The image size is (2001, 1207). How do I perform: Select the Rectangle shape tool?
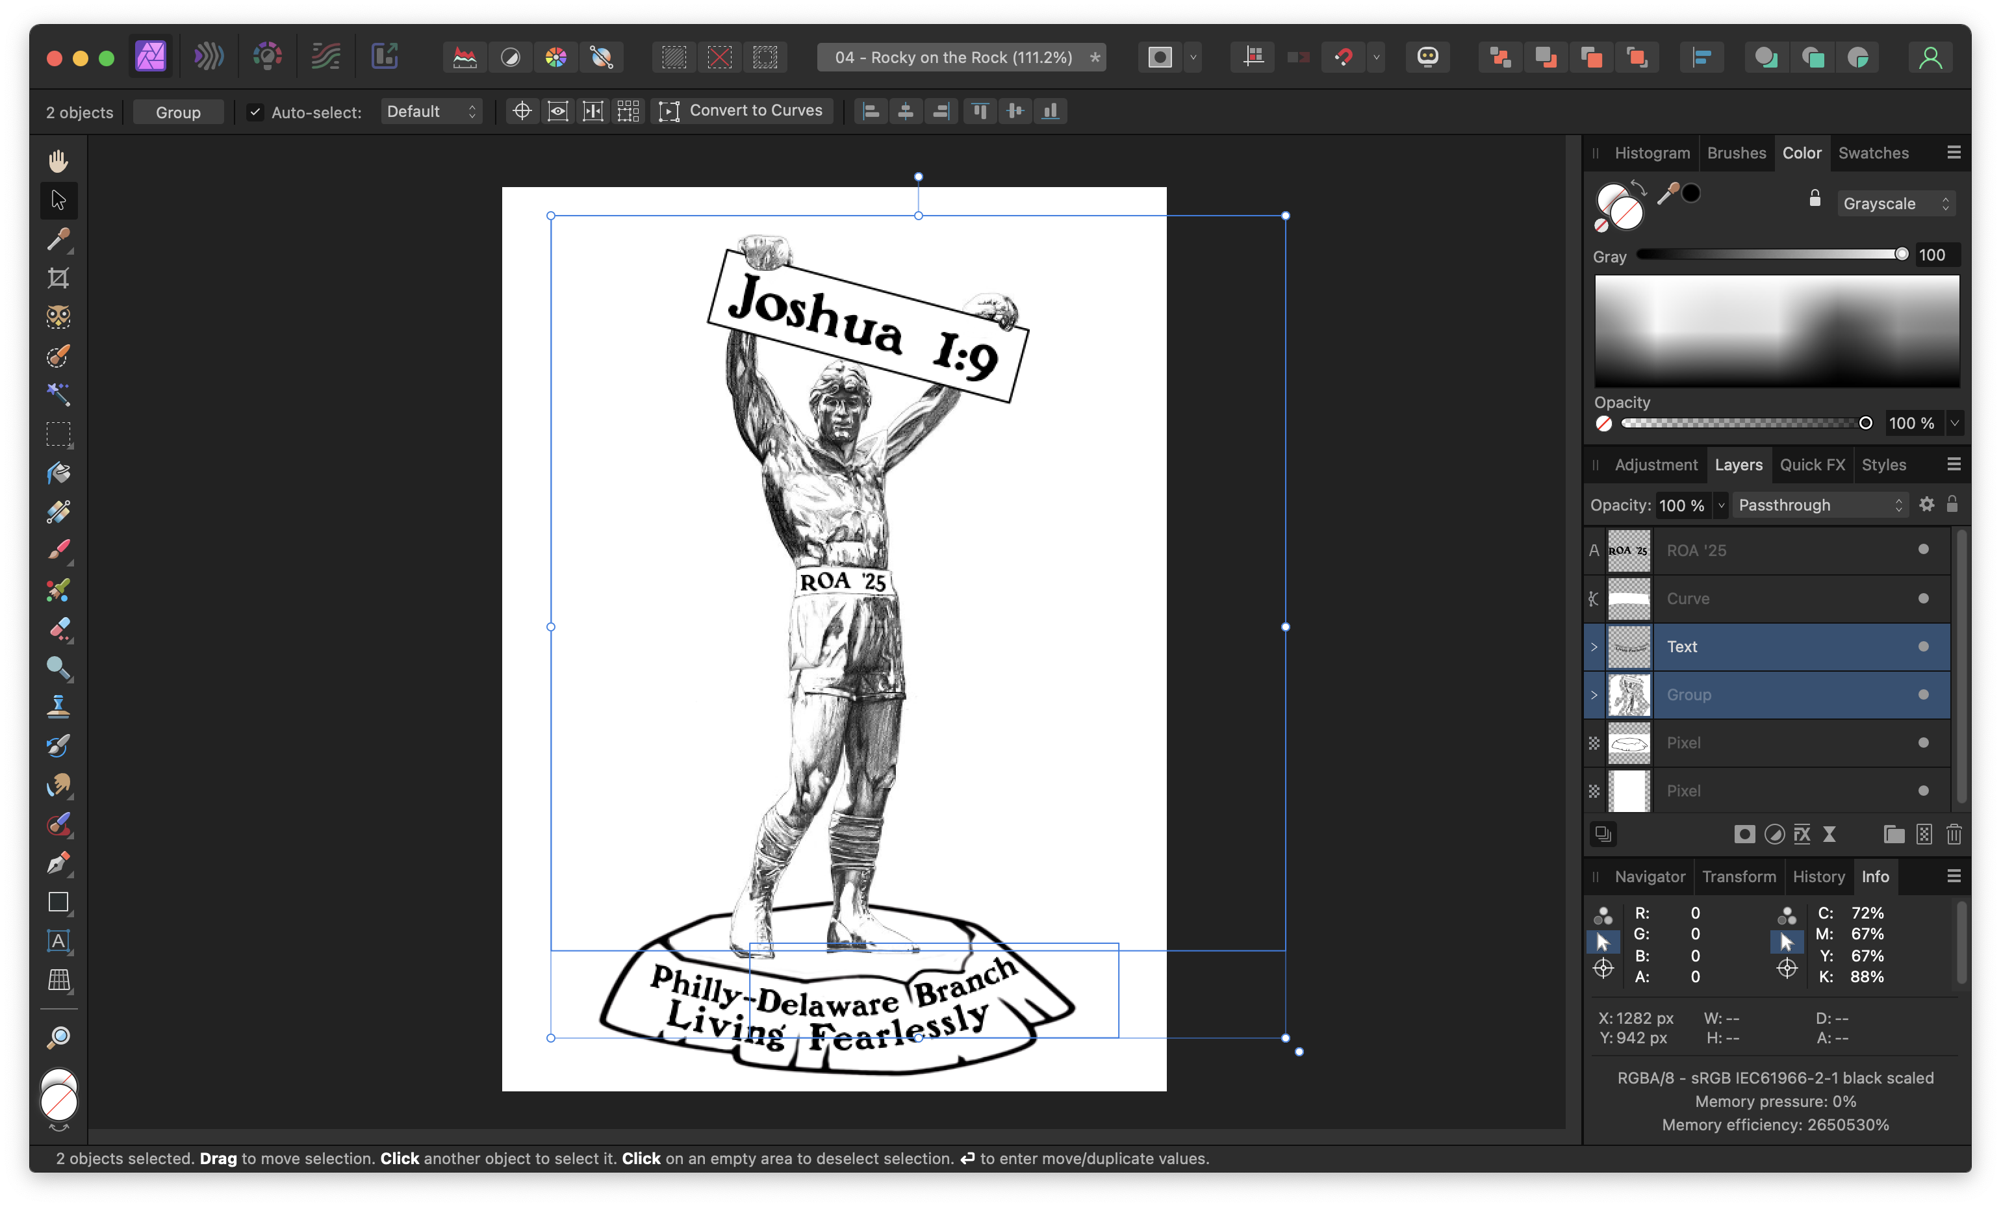58,902
